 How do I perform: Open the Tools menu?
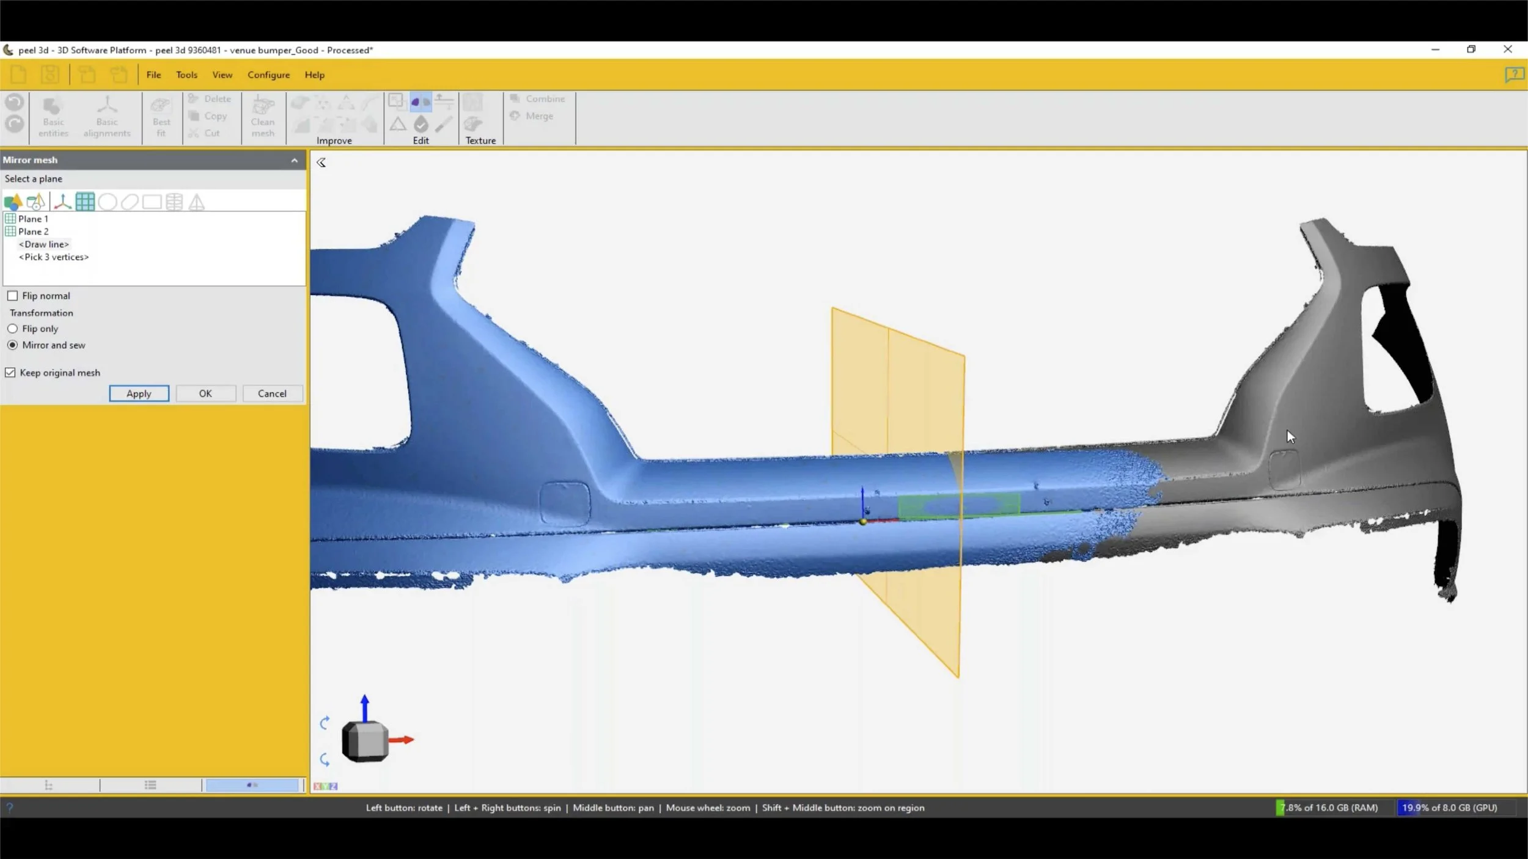[x=186, y=75]
